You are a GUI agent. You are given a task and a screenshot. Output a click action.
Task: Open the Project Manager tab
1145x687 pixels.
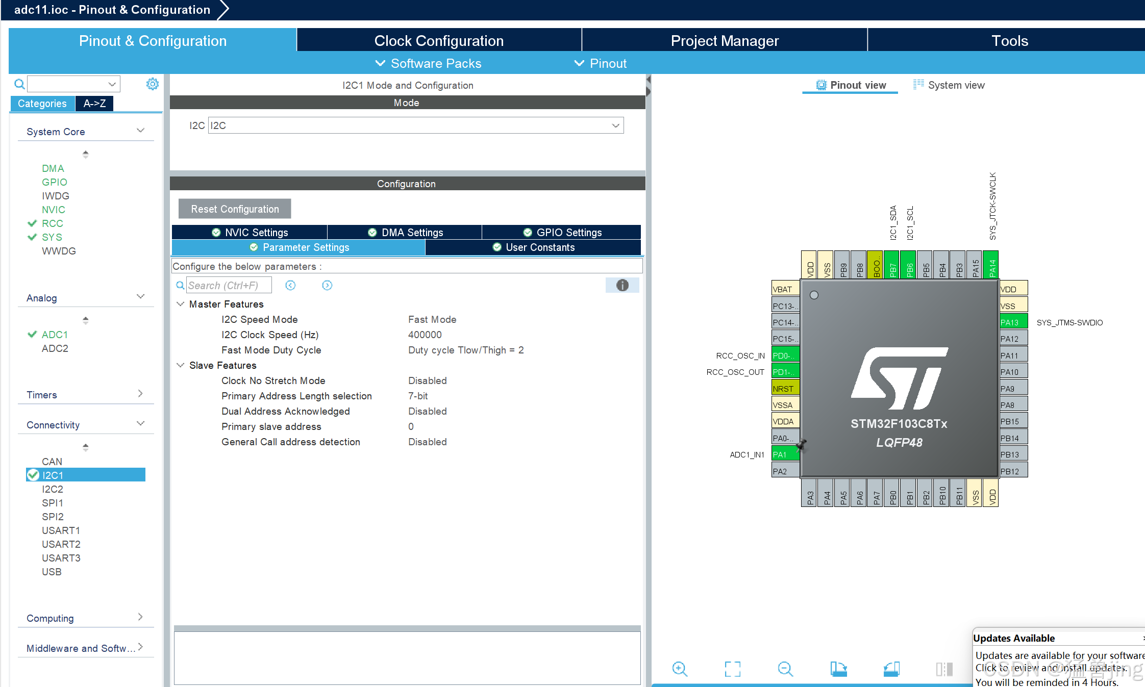725,40
